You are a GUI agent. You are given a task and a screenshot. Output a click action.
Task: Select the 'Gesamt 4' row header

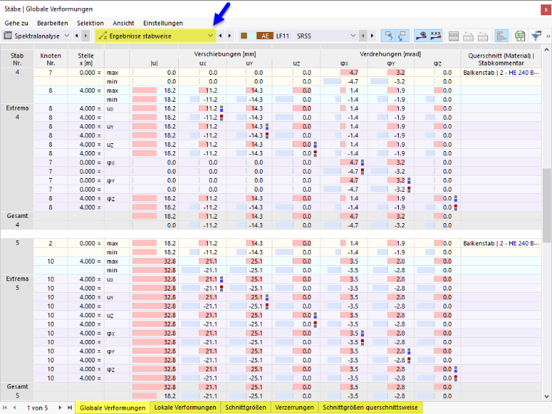pos(17,220)
